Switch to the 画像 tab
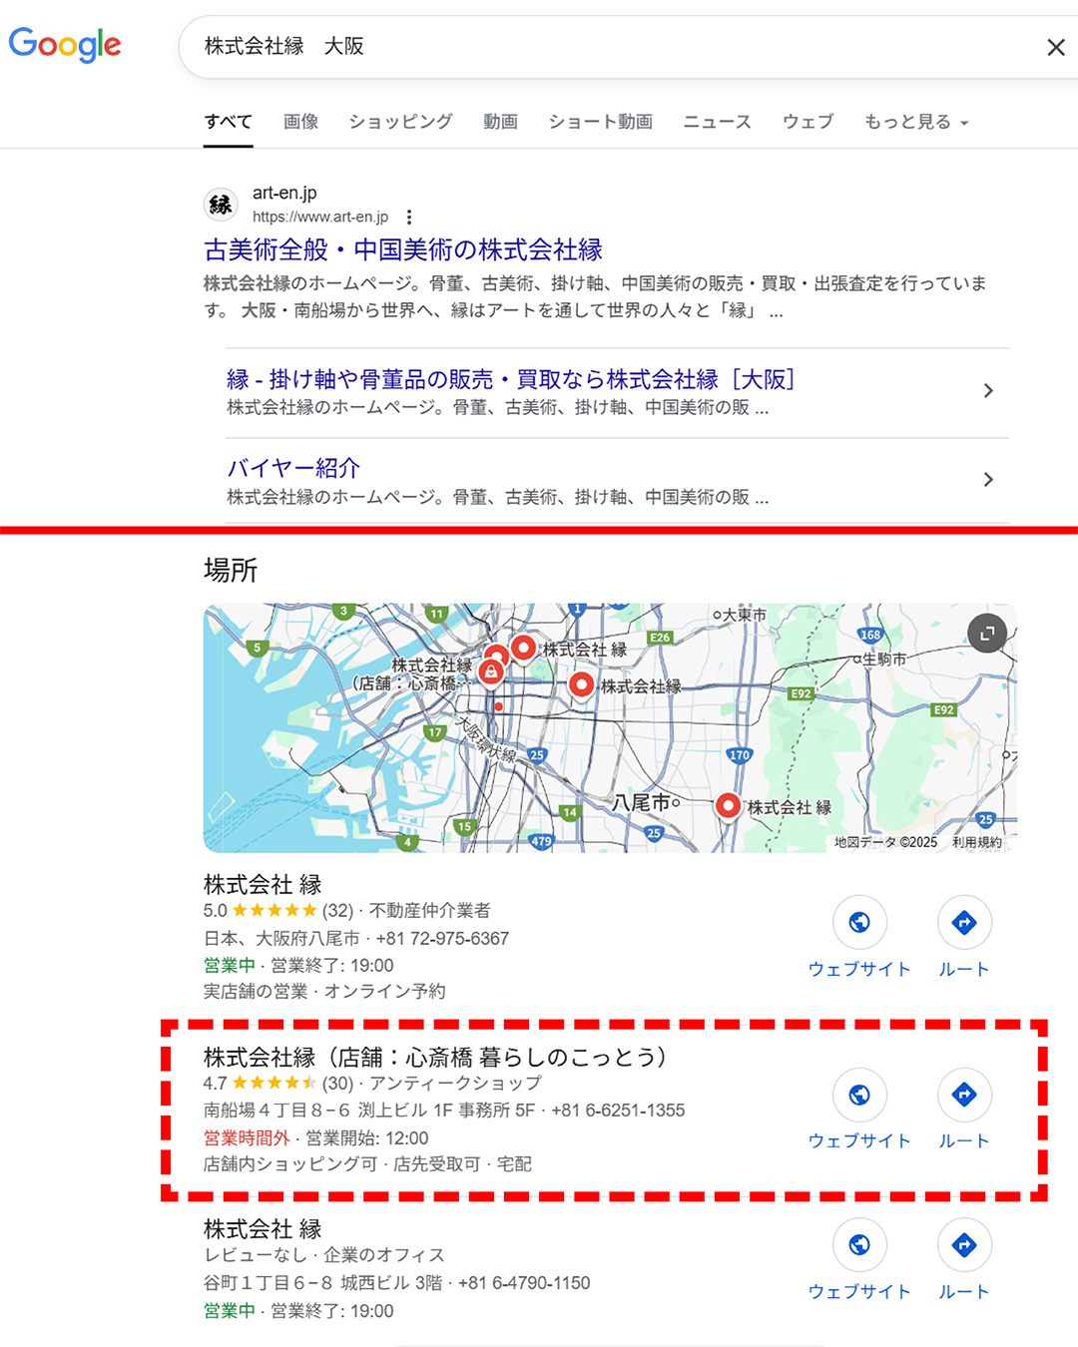This screenshot has width=1078, height=1347. point(300,122)
